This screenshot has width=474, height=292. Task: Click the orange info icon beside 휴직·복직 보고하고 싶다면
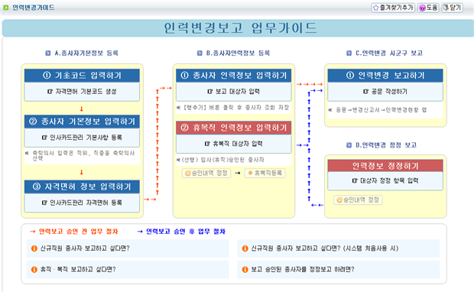[x=34, y=269]
